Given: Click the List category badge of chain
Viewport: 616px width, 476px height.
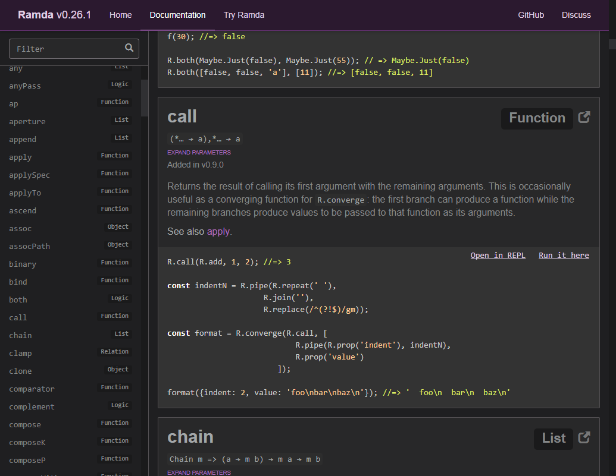Looking at the screenshot, I should [554, 439].
